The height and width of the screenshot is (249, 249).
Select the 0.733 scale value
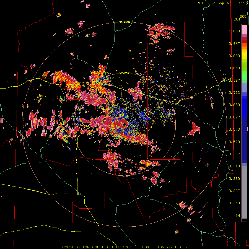[234, 93]
